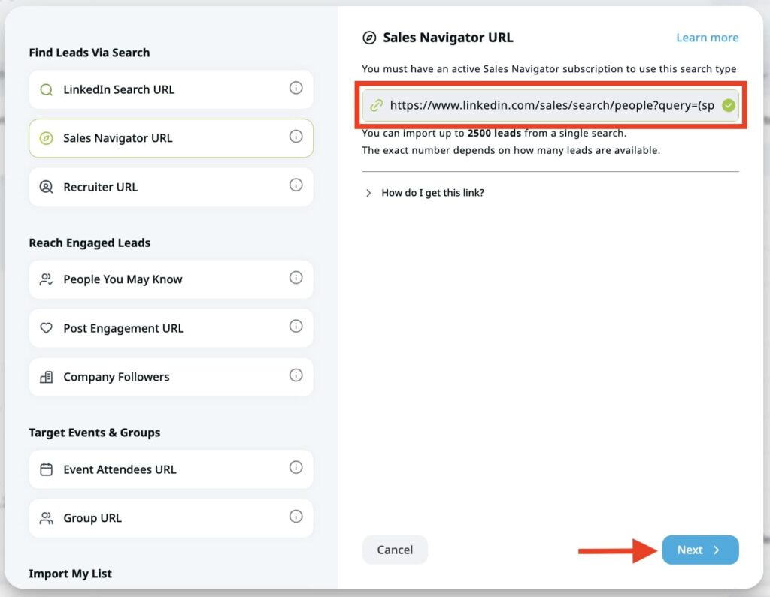Click info icon for Sales Navigator URL
Viewport: 770px width, 597px height.
(x=296, y=137)
